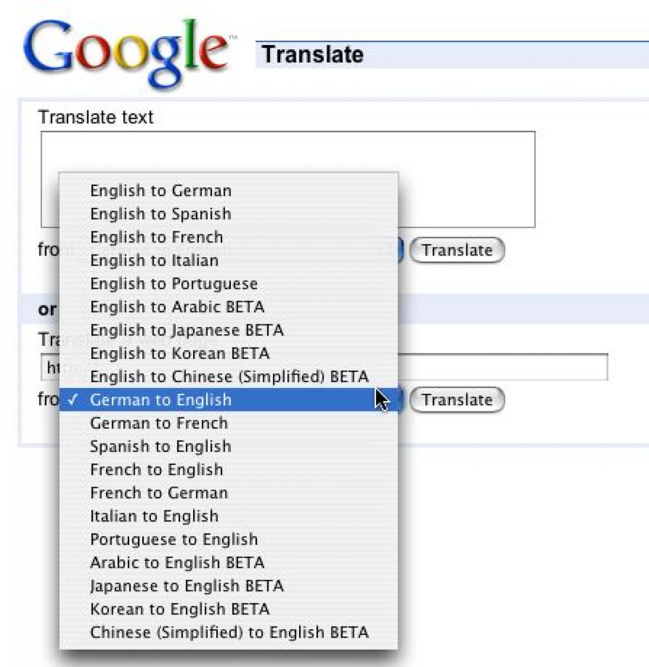Pick English to Japanese BETA
The width and height of the screenshot is (649, 667).
click(187, 330)
